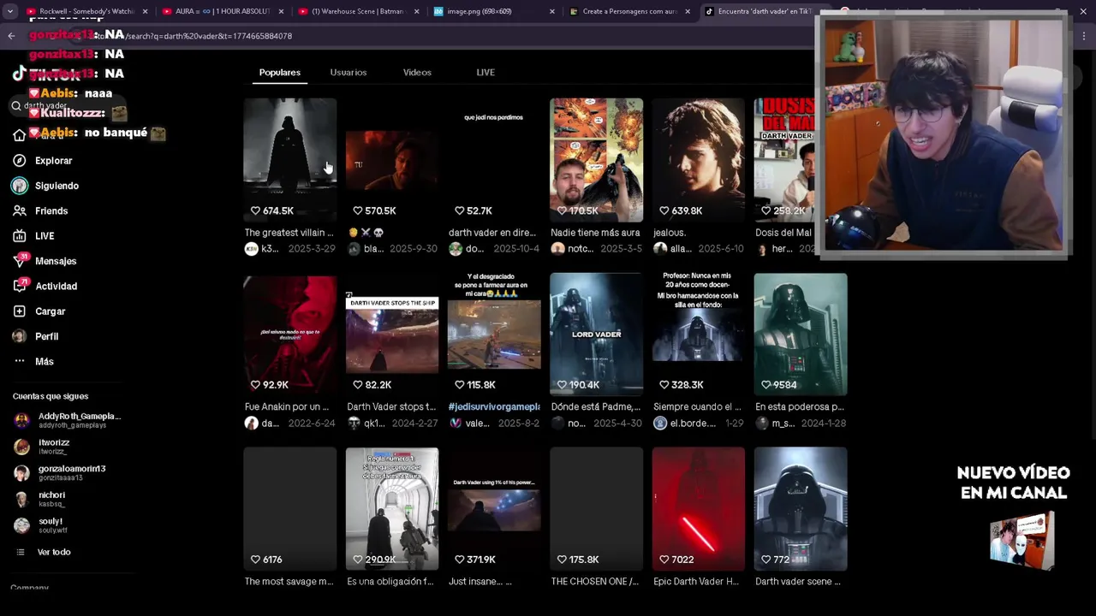Screen dimensions: 1096x616
Task: Open nichori account avatar
Action: pyautogui.click(x=21, y=499)
